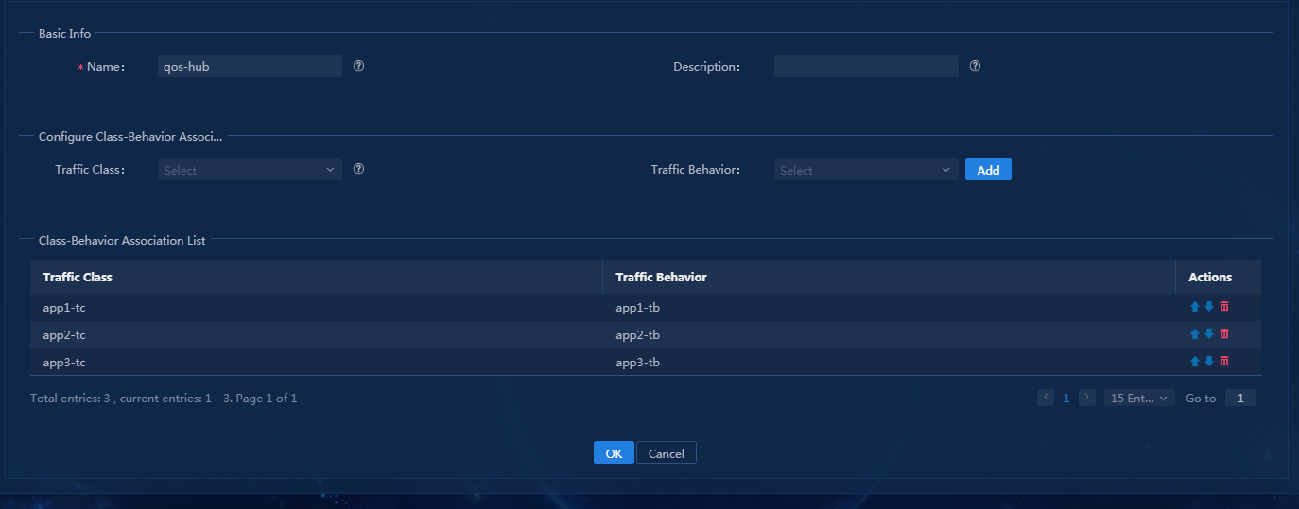The height and width of the screenshot is (509, 1299).
Task: Click the Configure Class-Behavior Associ... title
Action: tap(130, 136)
